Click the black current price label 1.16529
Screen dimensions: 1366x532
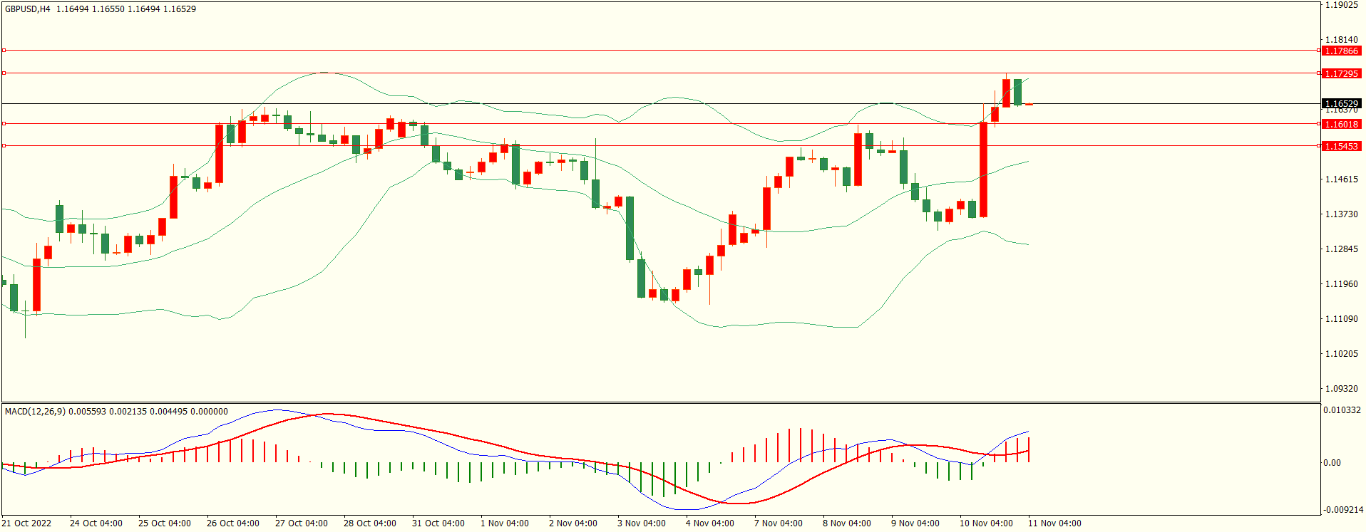pyautogui.click(x=1341, y=104)
